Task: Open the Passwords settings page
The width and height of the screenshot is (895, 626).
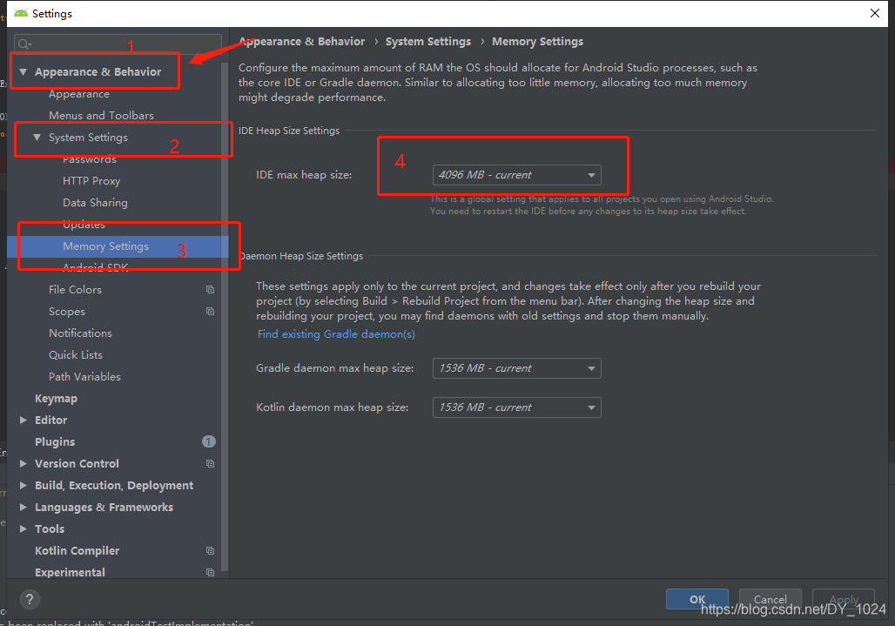Action: (90, 159)
